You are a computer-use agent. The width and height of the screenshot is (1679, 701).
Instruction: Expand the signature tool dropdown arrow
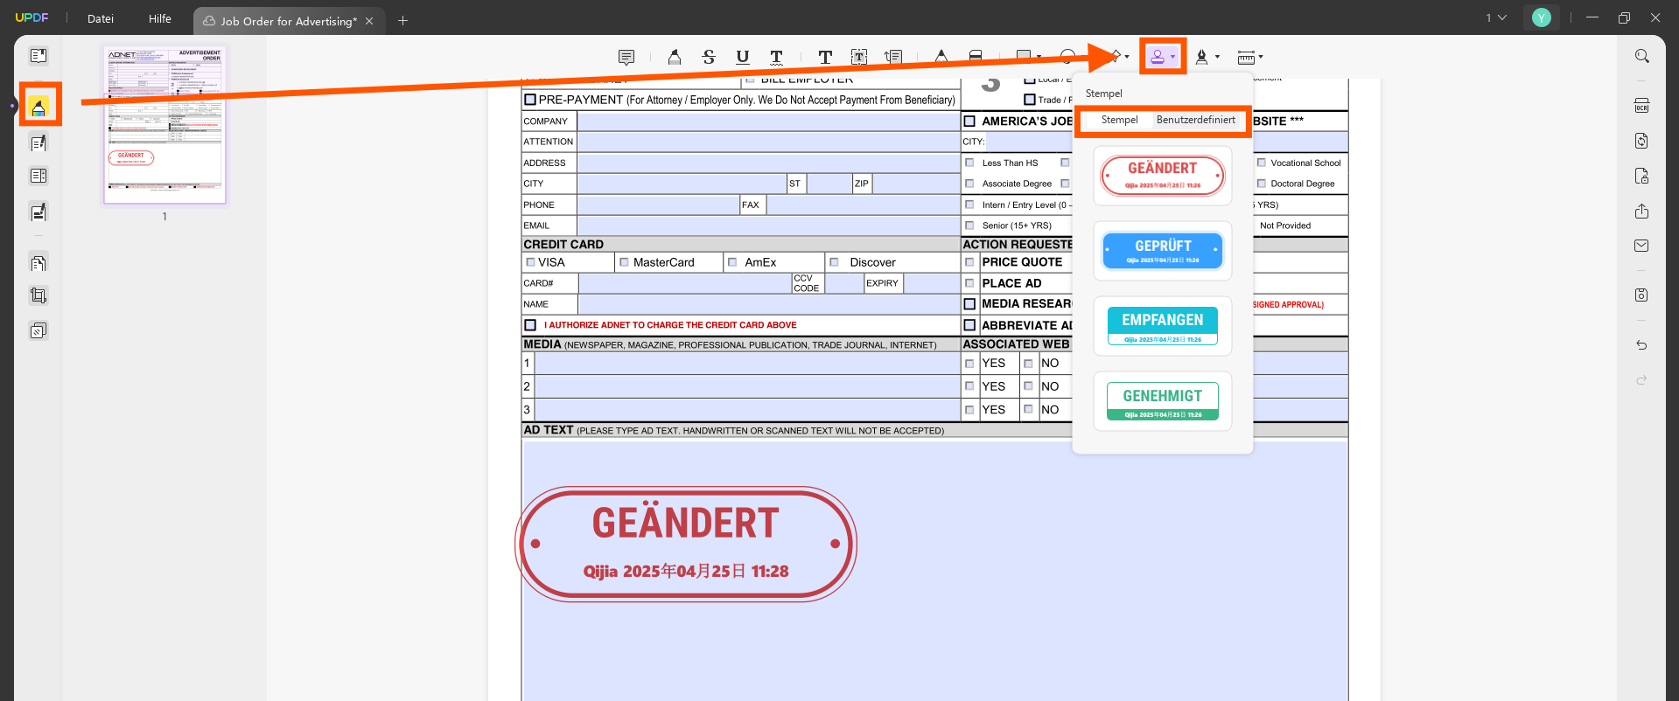[x=1217, y=57]
